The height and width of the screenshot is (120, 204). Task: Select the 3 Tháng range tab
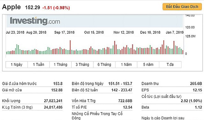82,64
